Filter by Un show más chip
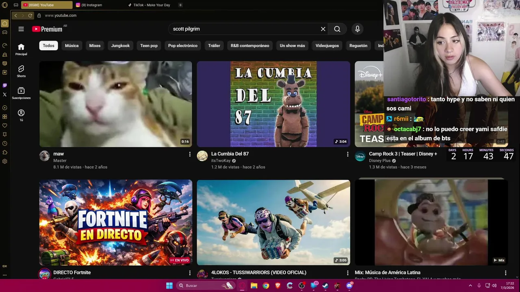The width and height of the screenshot is (520, 292). click(292, 45)
